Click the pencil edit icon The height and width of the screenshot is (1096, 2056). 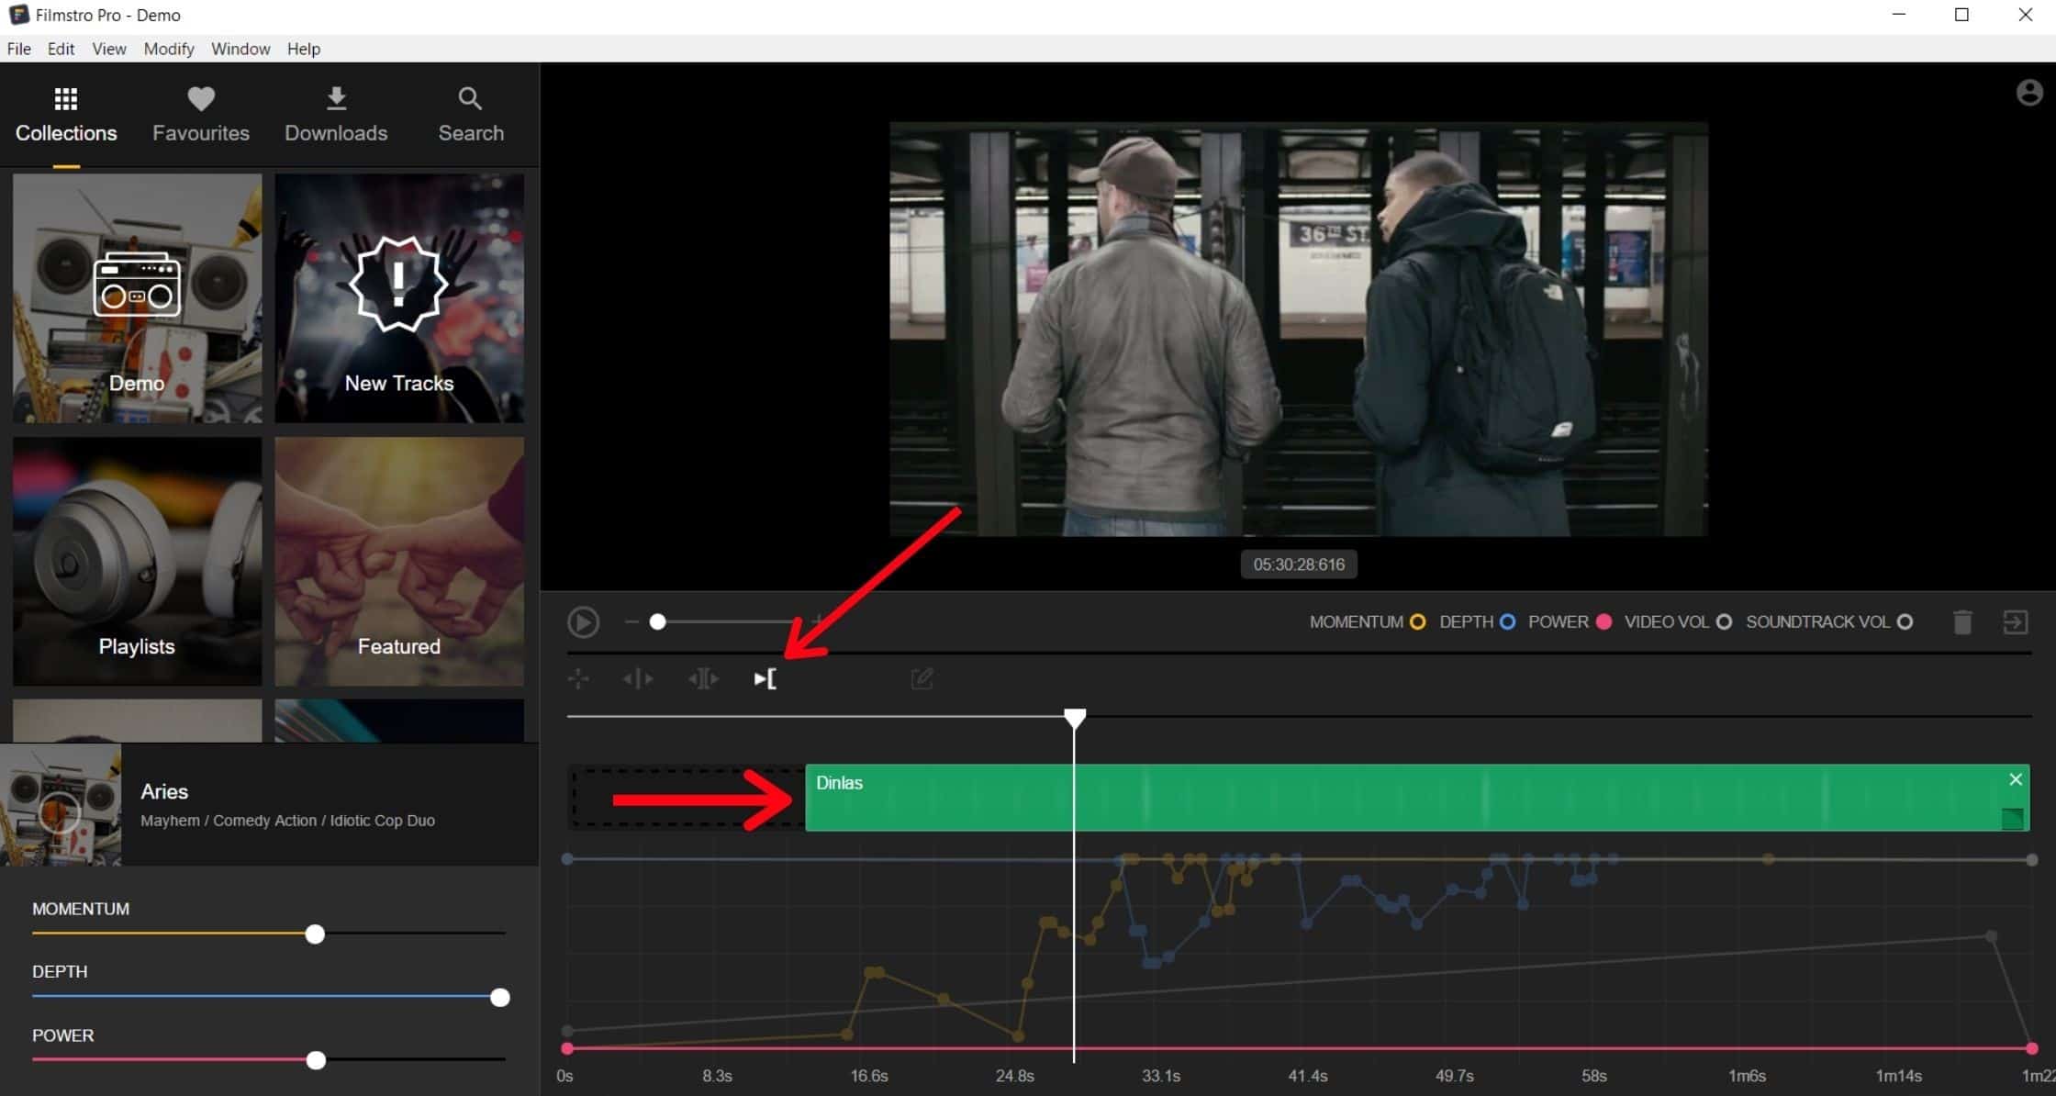pos(922,679)
